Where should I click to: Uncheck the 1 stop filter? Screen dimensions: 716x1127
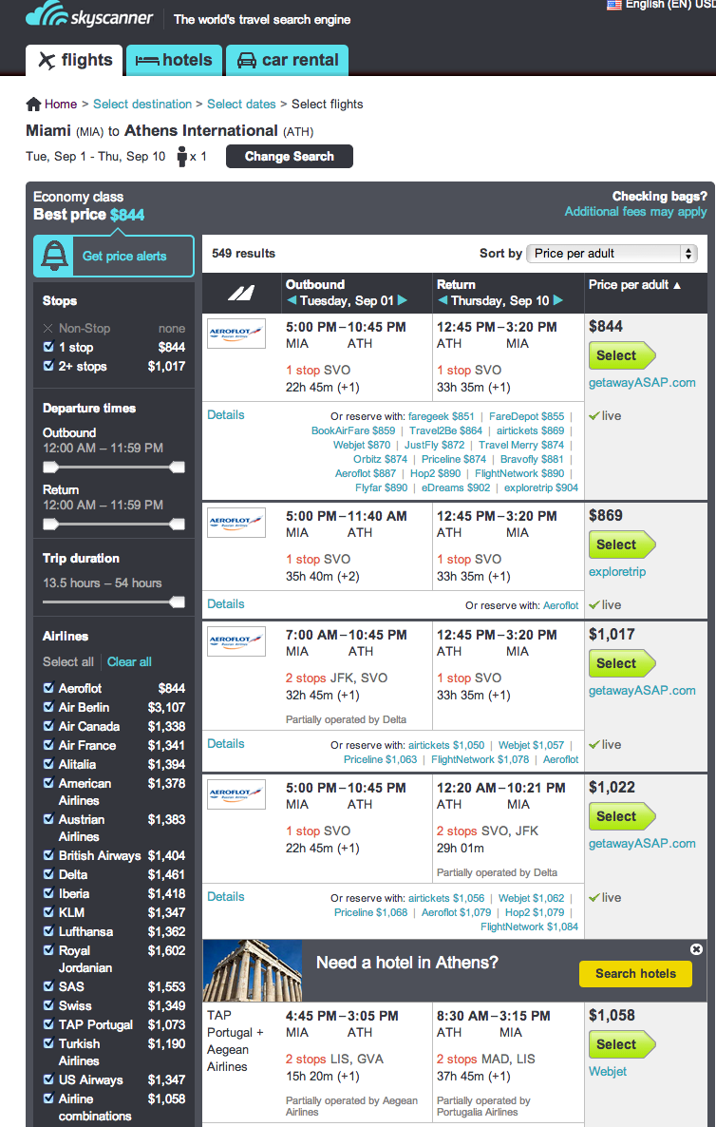click(x=48, y=347)
